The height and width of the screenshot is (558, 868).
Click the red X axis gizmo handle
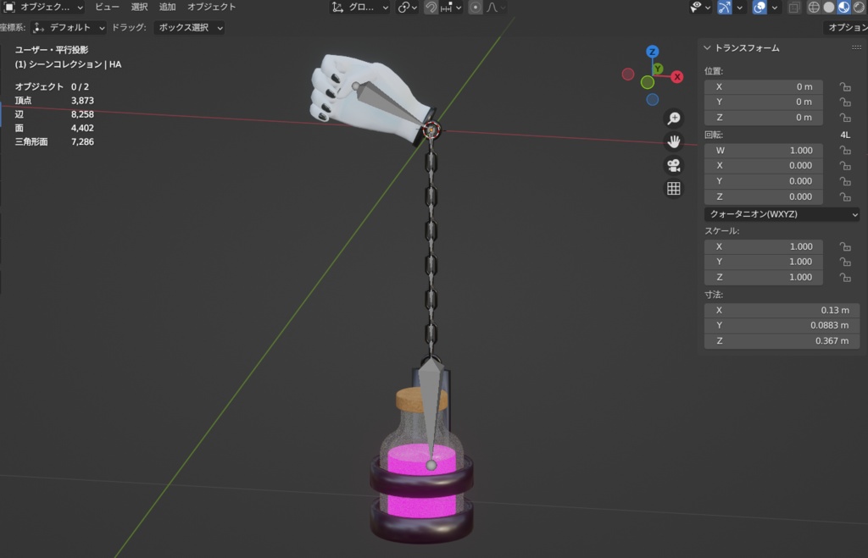pyautogui.click(x=677, y=77)
